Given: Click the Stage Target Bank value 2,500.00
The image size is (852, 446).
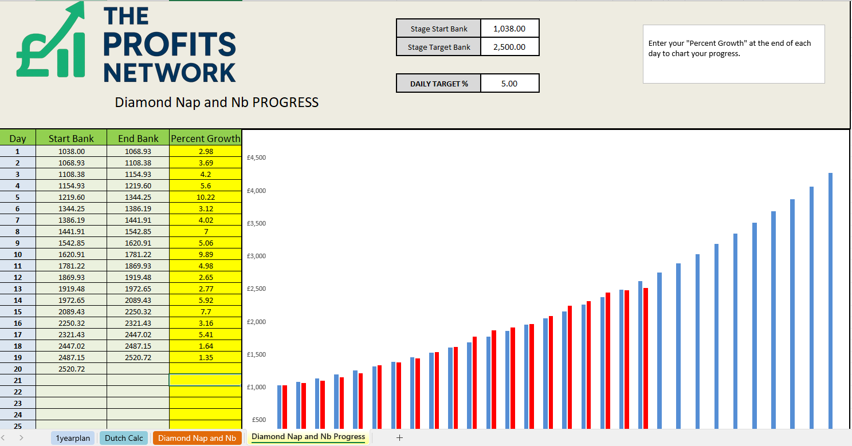Looking at the screenshot, I should coord(509,47).
